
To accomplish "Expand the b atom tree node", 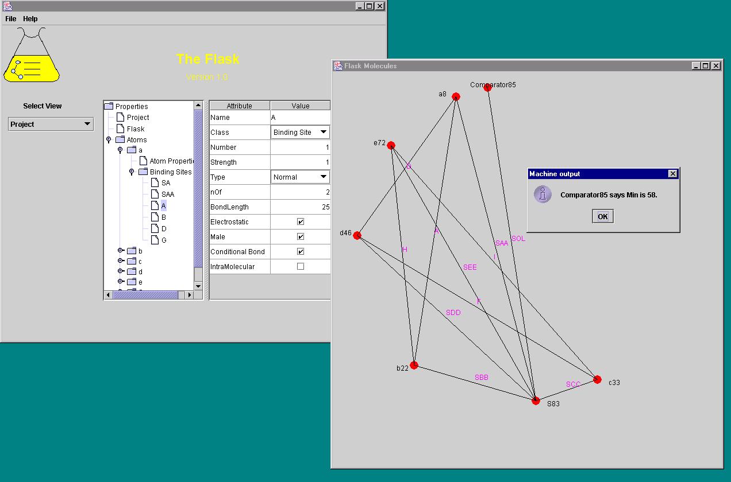I will 121,251.
